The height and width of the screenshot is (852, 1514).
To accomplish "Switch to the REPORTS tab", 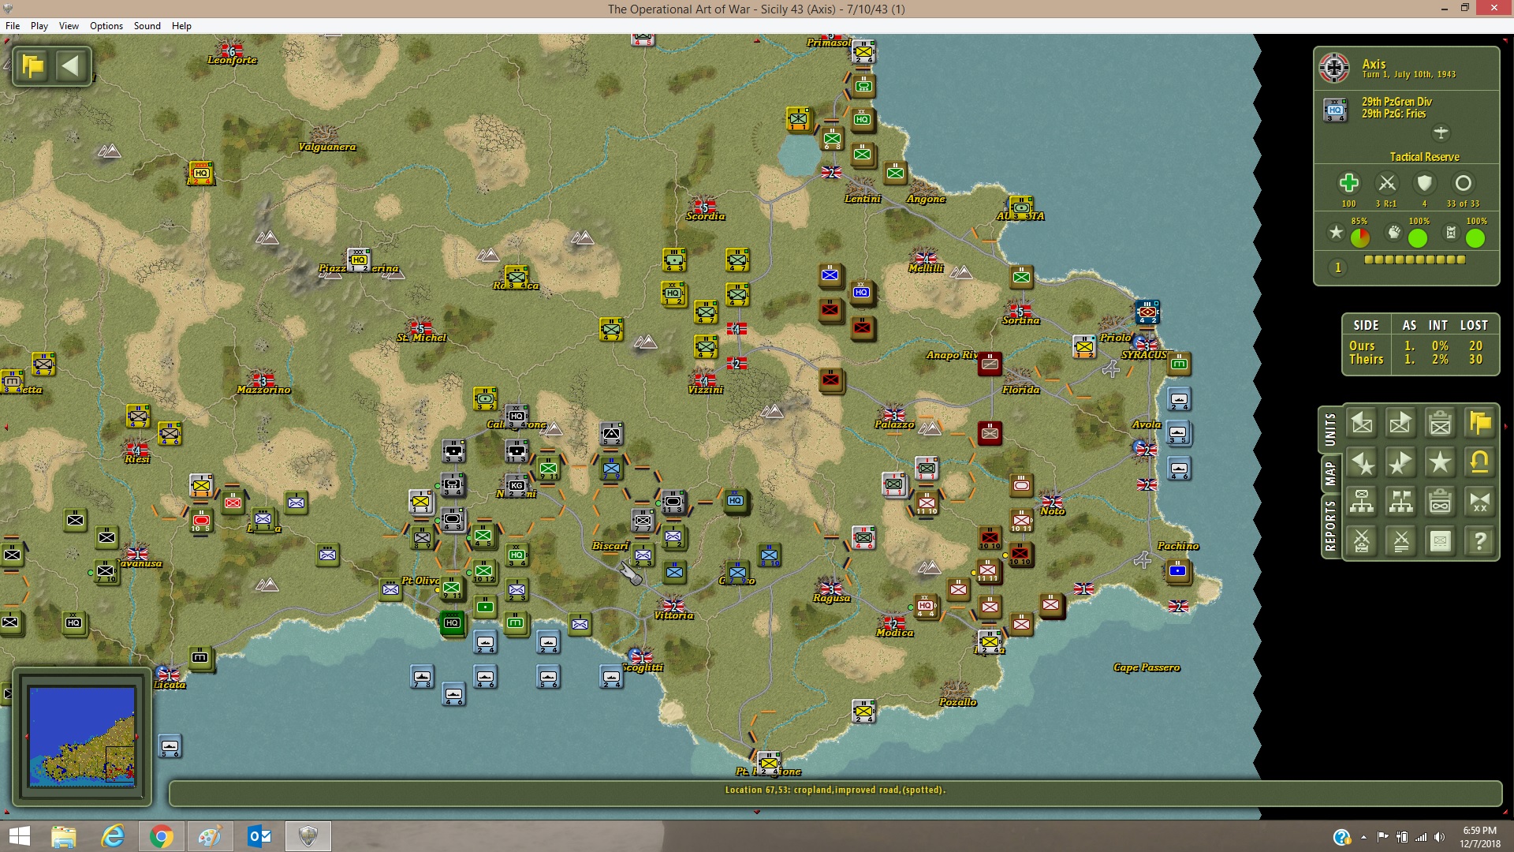I will (x=1330, y=525).
